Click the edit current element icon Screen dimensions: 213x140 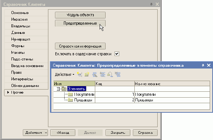click(x=95, y=74)
